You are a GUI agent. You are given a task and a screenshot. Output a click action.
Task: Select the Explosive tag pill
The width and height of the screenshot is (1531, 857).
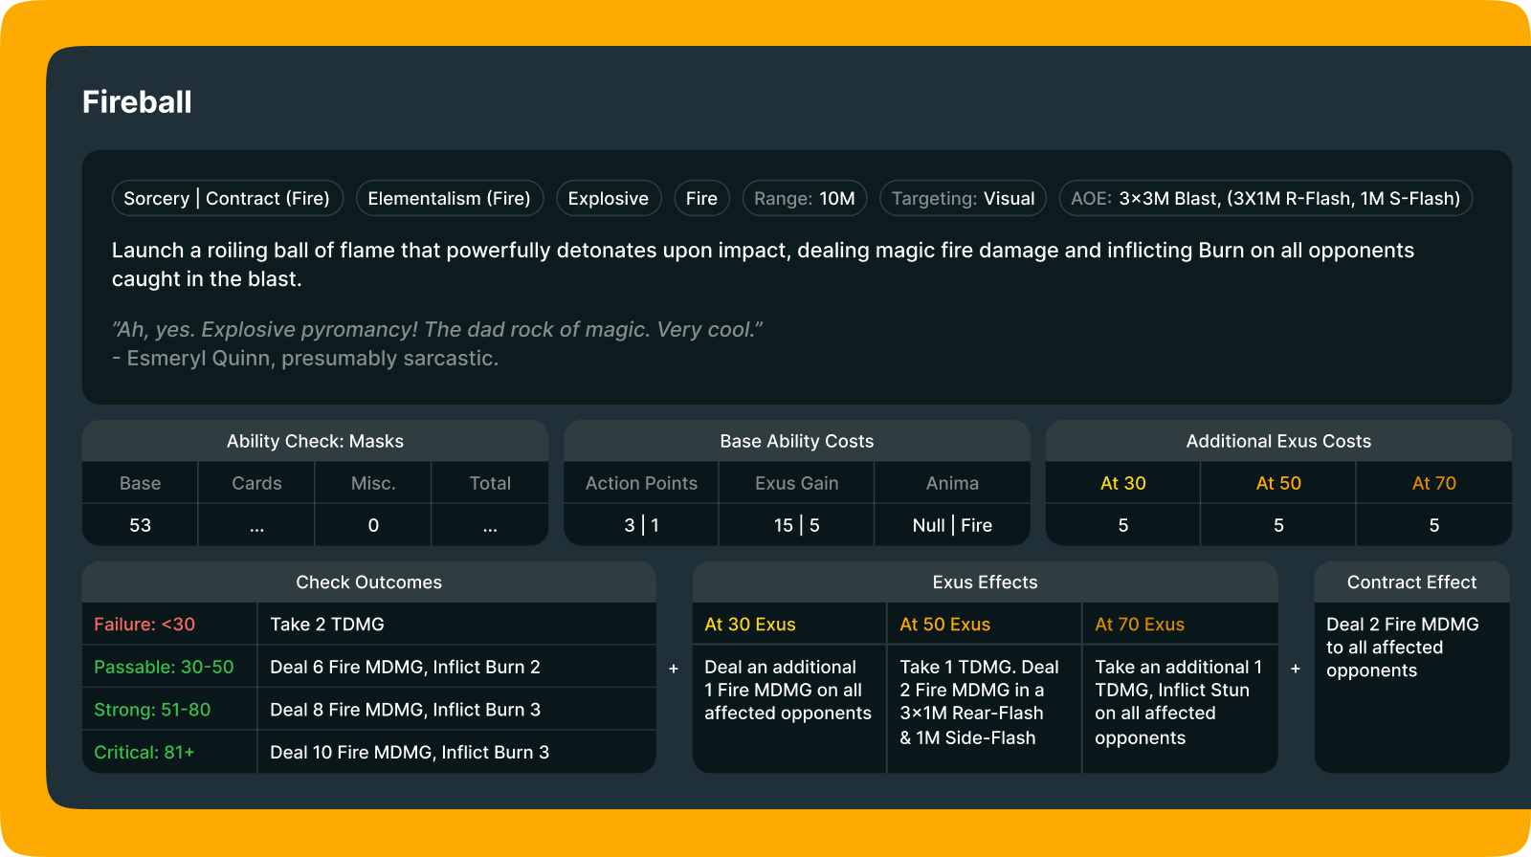[x=609, y=198]
